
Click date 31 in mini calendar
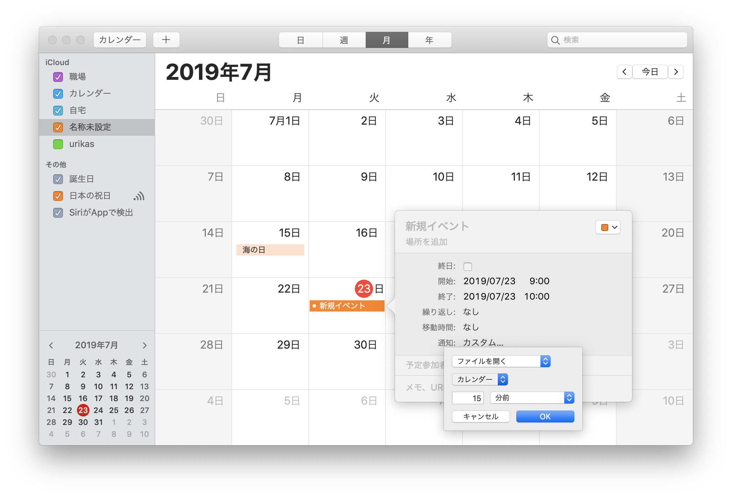(x=99, y=422)
